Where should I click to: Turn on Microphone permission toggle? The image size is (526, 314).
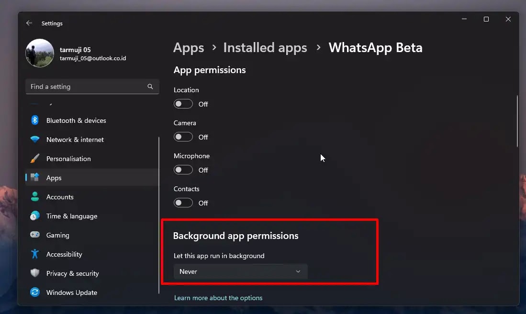[x=183, y=170]
